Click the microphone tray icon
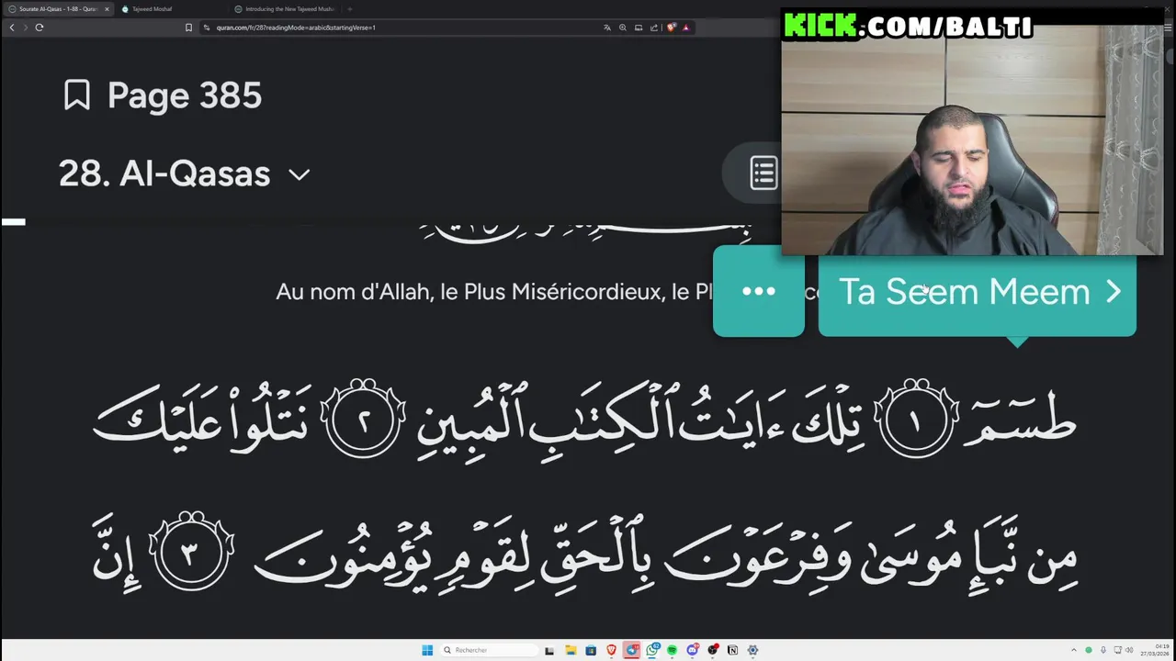 point(1103,650)
